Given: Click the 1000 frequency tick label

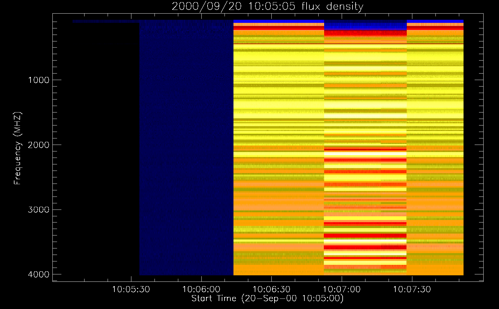Looking at the screenshot, I should pyautogui.click(x=39, y=80).
